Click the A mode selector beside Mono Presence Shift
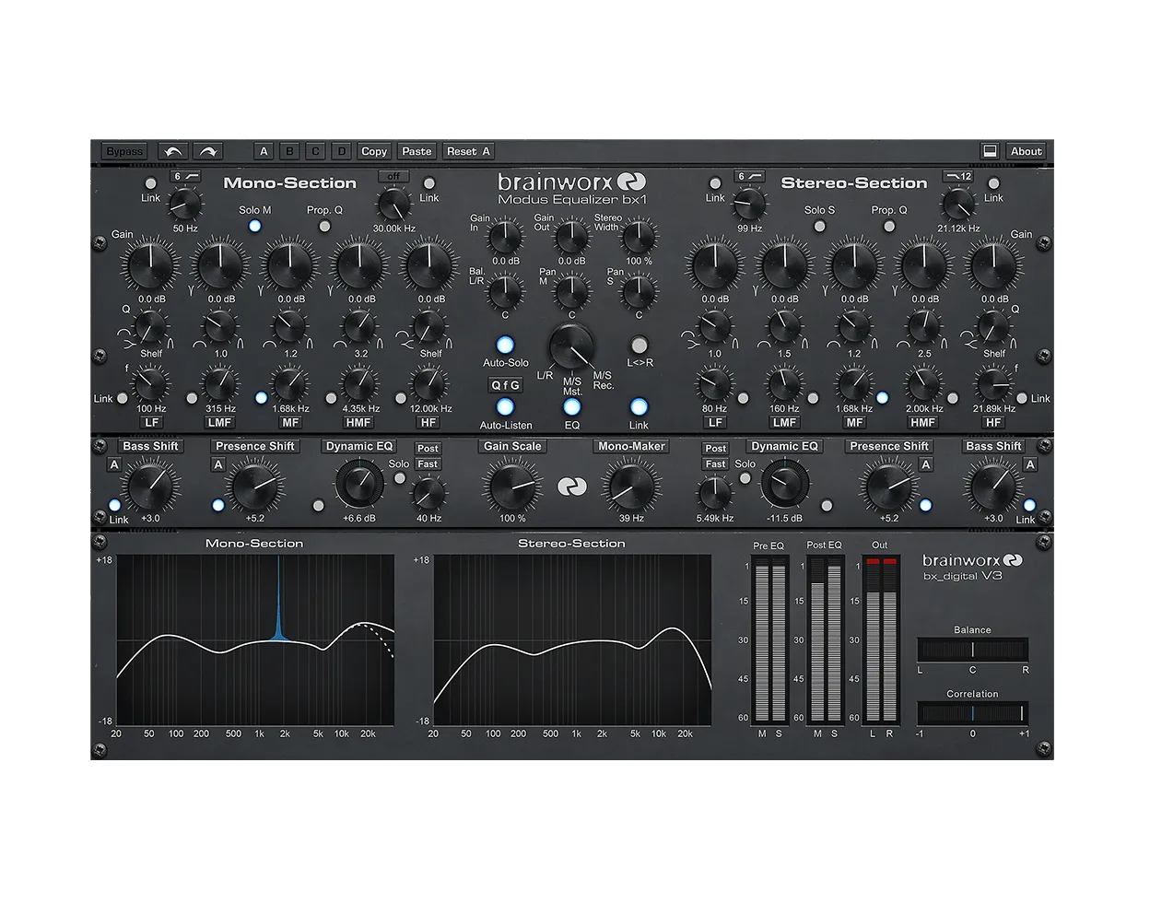 218,464
